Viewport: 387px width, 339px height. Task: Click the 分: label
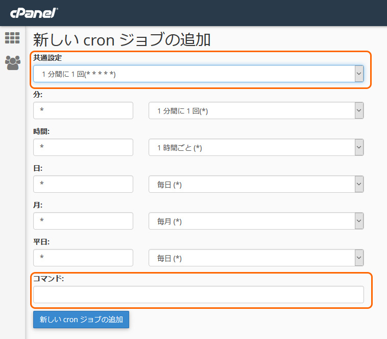coord(38,95)
